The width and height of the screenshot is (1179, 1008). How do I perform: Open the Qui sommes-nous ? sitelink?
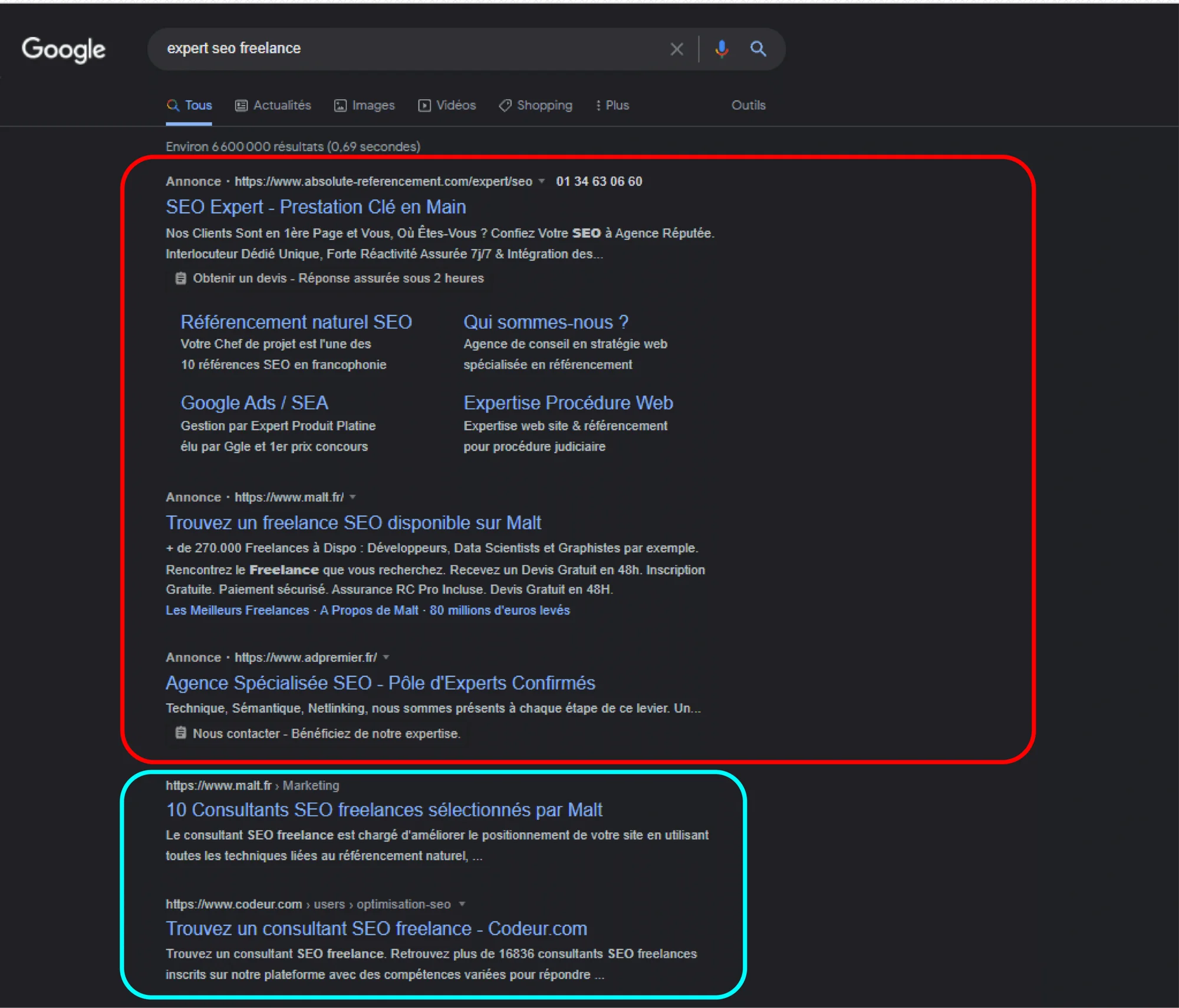point(546,322)
